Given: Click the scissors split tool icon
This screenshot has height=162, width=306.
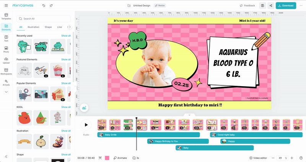Looking at the screenshot, I should tap(100, 158).
